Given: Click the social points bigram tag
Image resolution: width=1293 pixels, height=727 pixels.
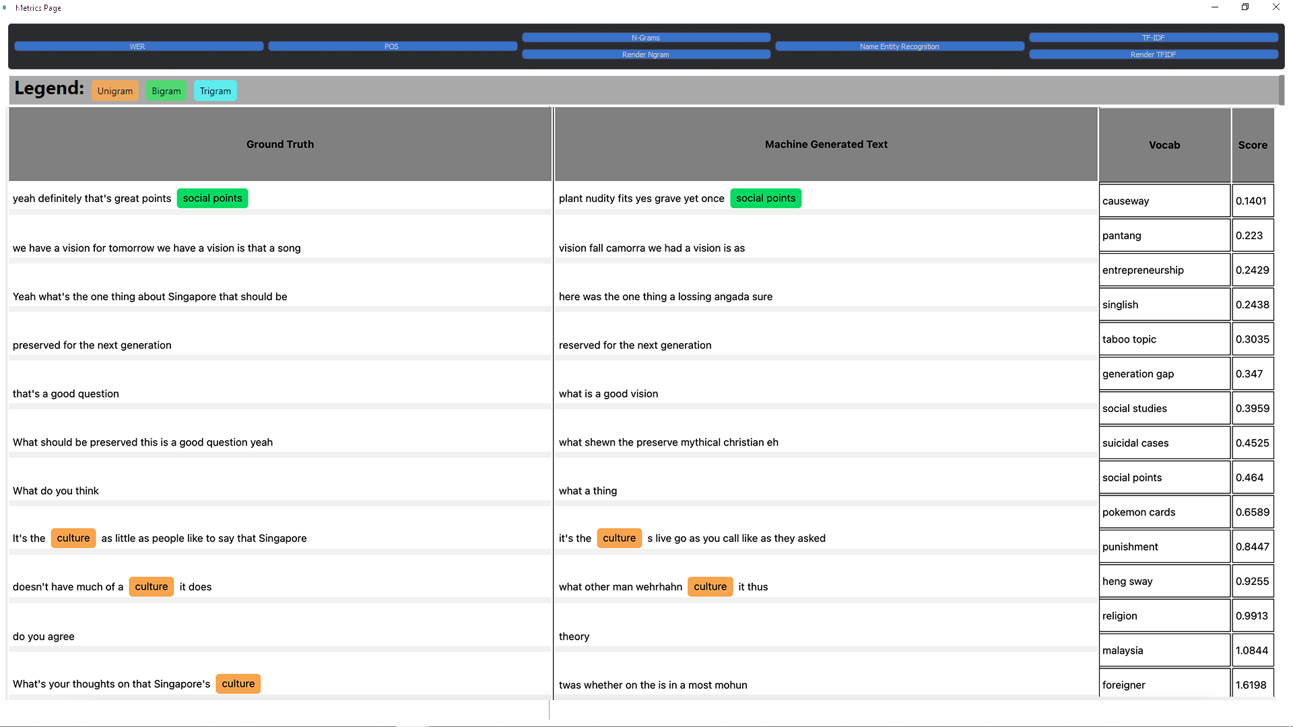Looking at the screenshot, I should click(x=213, y=198).
